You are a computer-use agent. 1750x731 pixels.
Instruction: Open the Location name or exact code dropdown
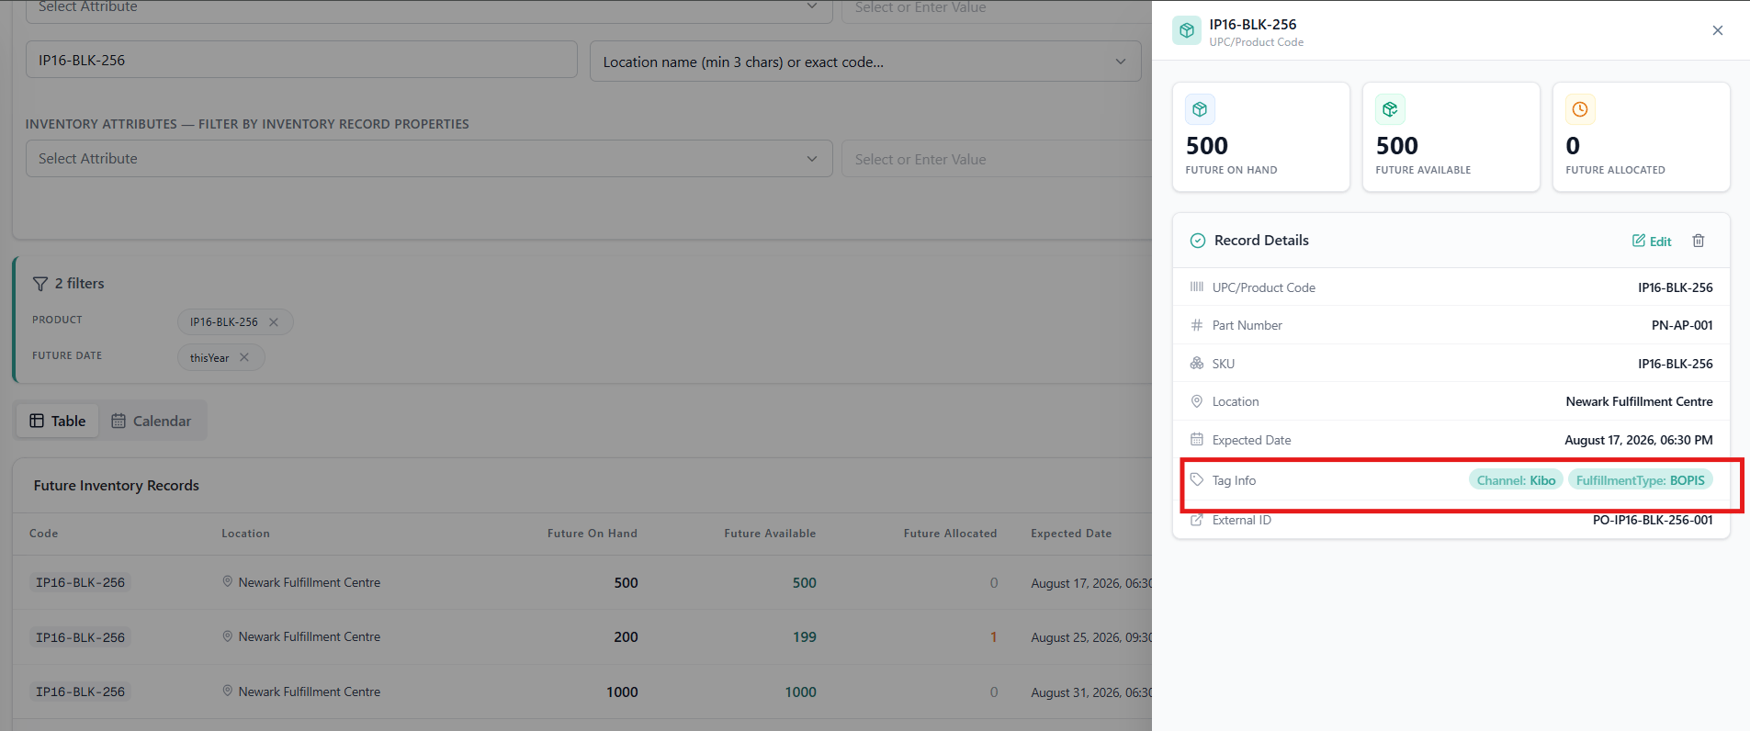[865, 62]
